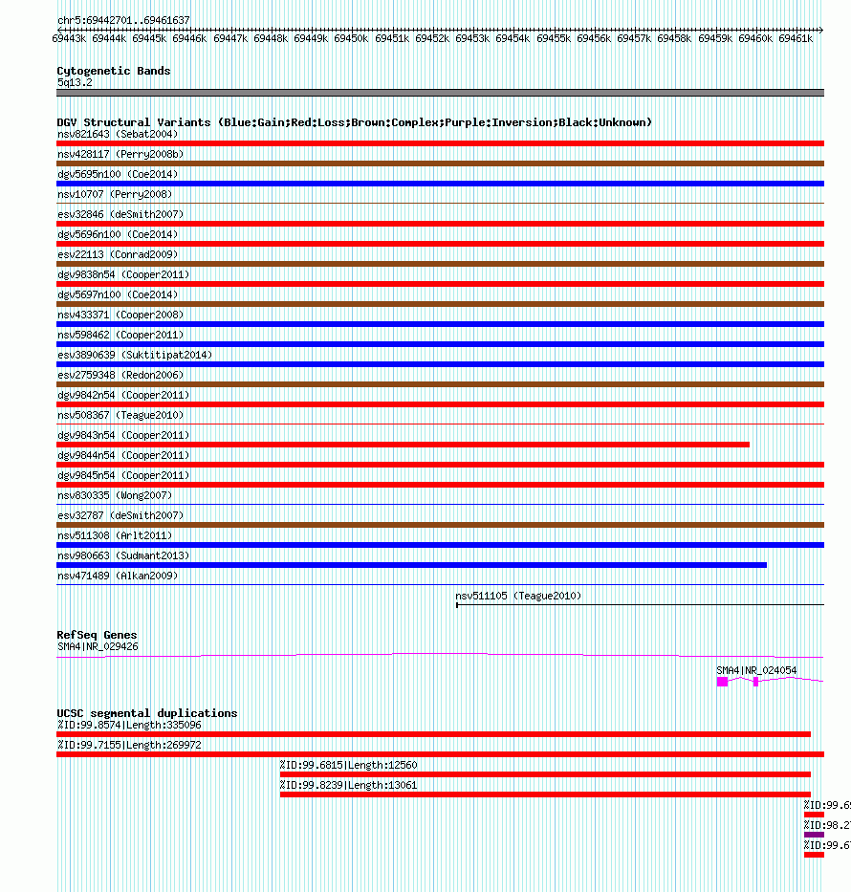Click the dgv5697n100 (Coe2014) label
851x892 pixels.
pos(118,294)
